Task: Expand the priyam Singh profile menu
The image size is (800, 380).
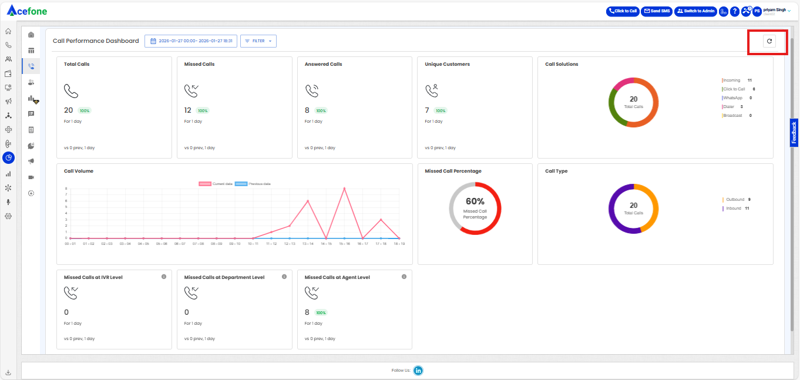Action: (x=777, y=11)
